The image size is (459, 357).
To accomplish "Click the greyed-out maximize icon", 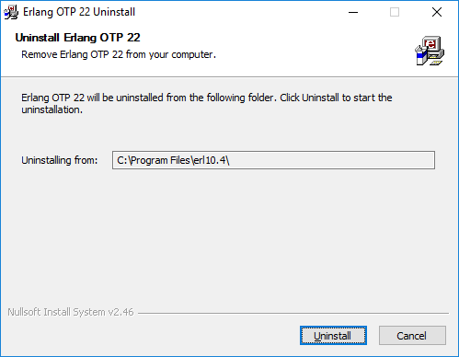I will (x=395, y=12).
